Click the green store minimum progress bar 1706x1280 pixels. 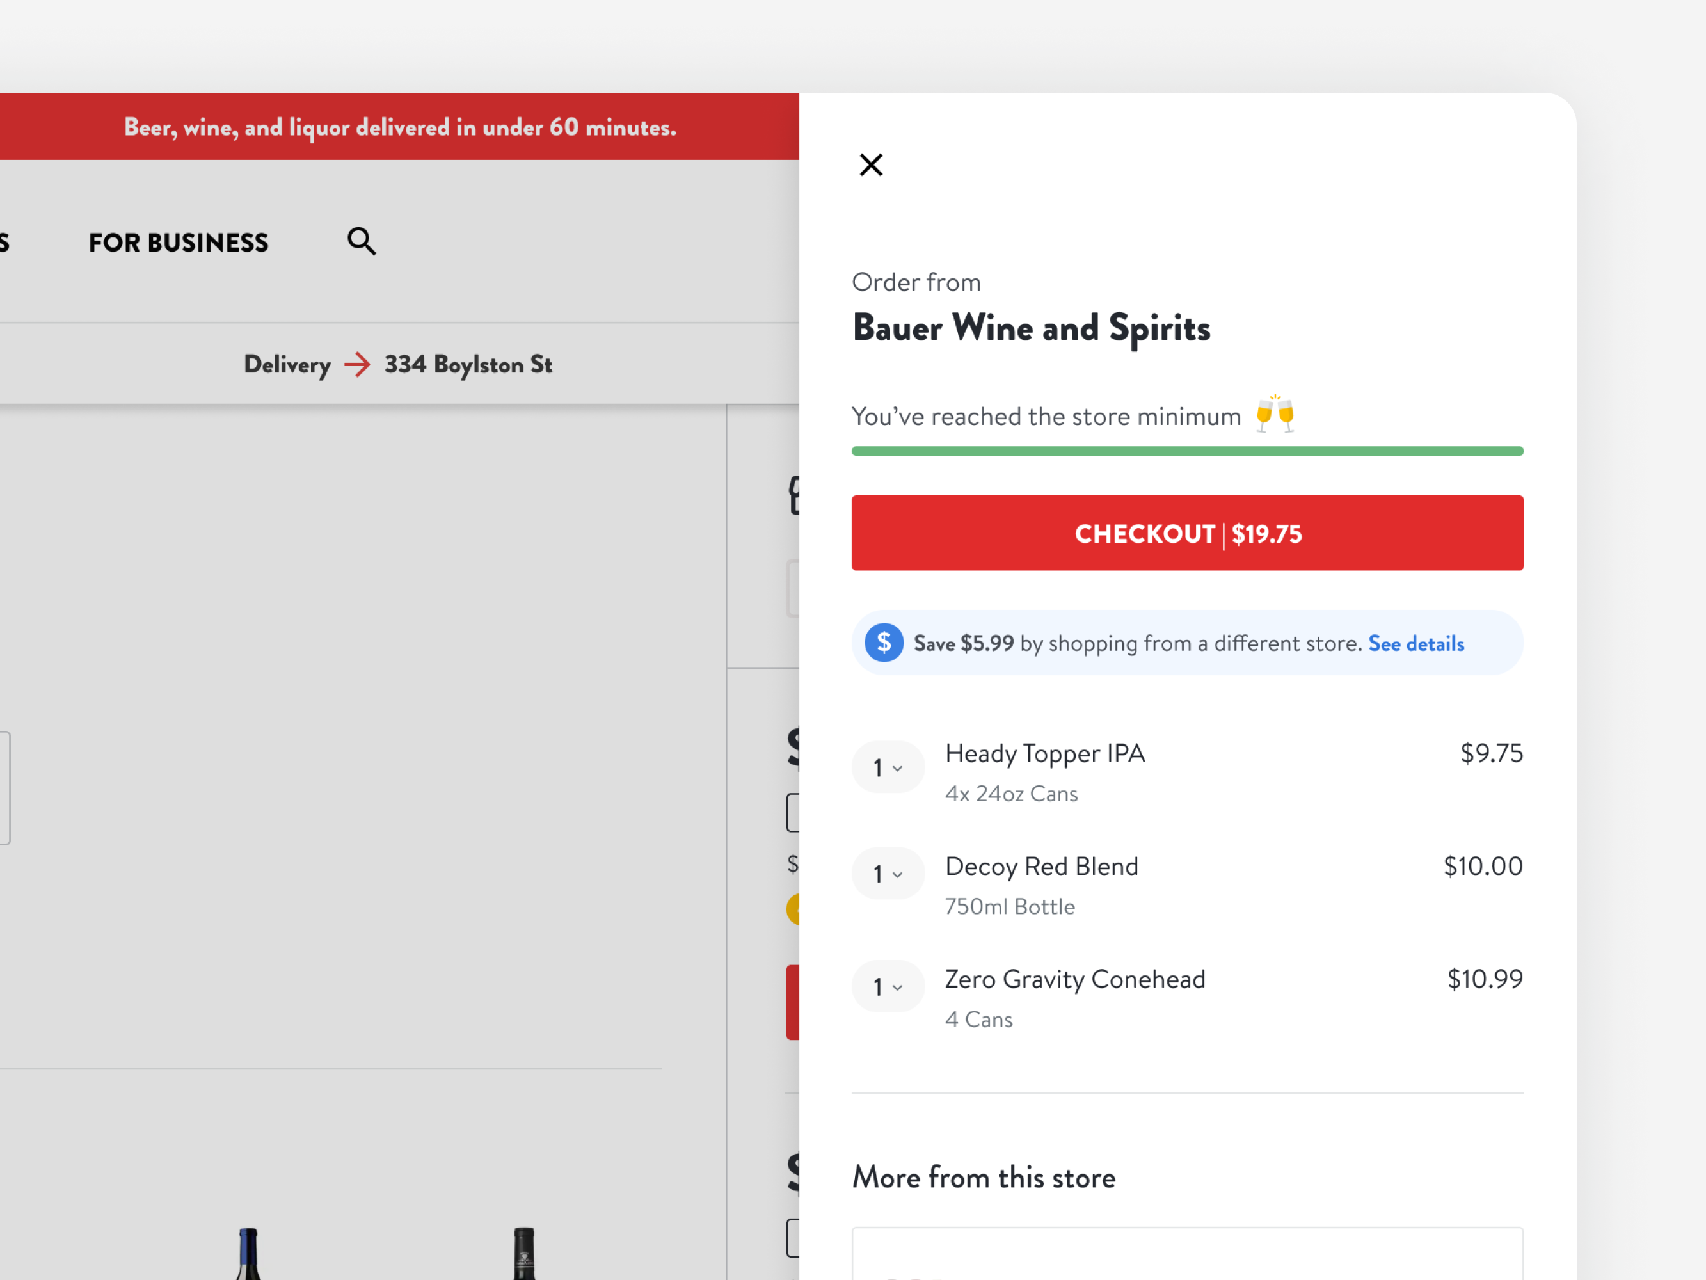point(1187,451)
